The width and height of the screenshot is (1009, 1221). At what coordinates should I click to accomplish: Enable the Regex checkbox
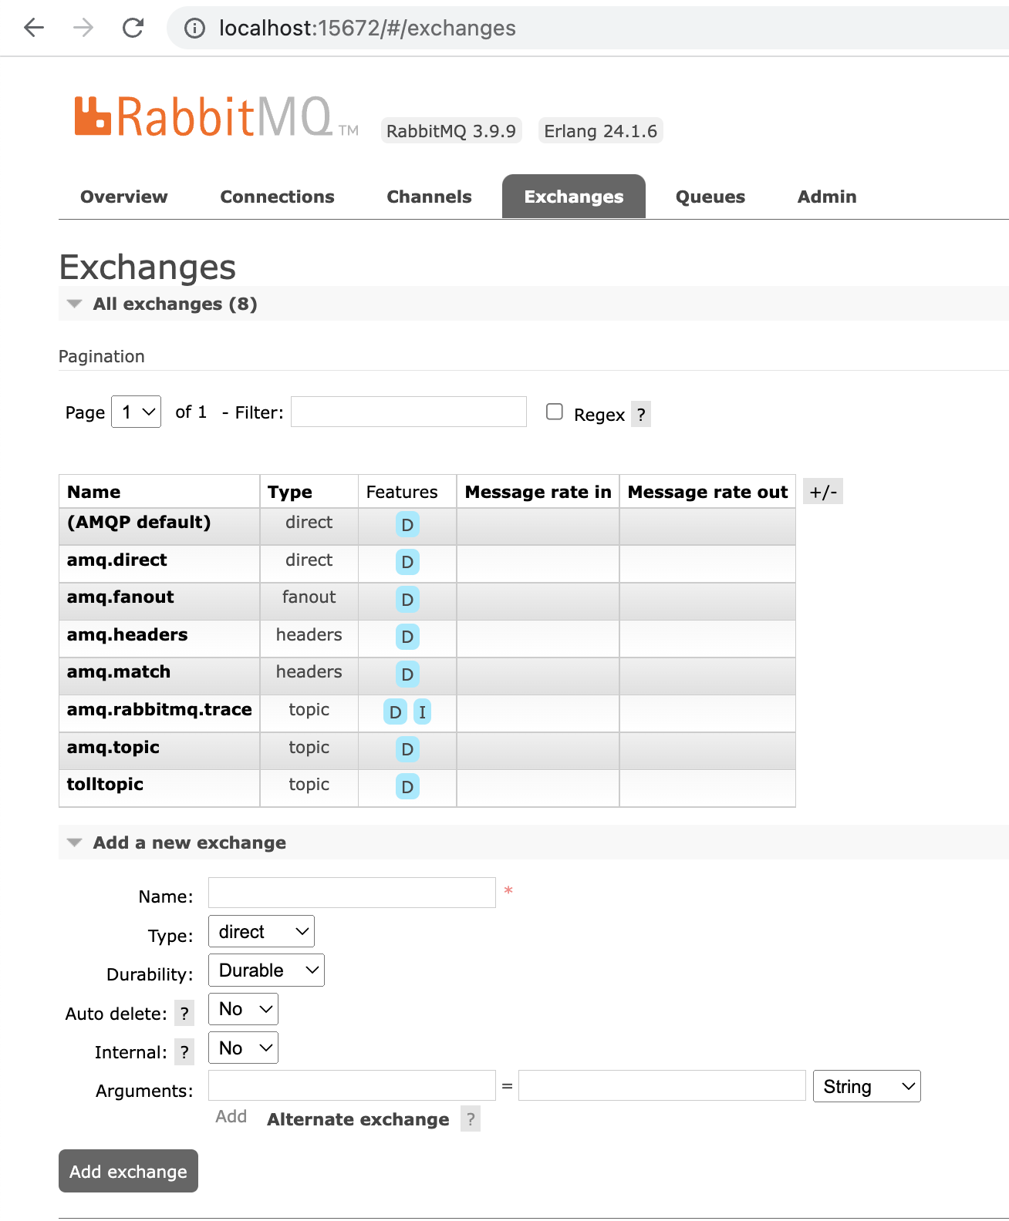554,412
